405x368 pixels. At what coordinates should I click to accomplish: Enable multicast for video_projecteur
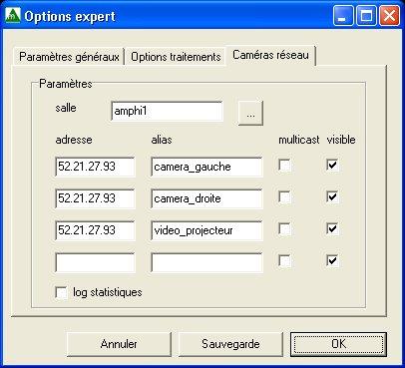[x=284, y=229]
